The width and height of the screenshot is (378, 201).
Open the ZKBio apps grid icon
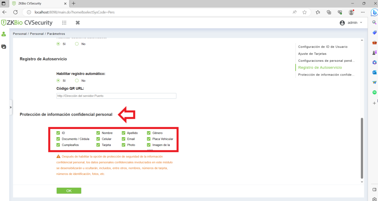64,23
